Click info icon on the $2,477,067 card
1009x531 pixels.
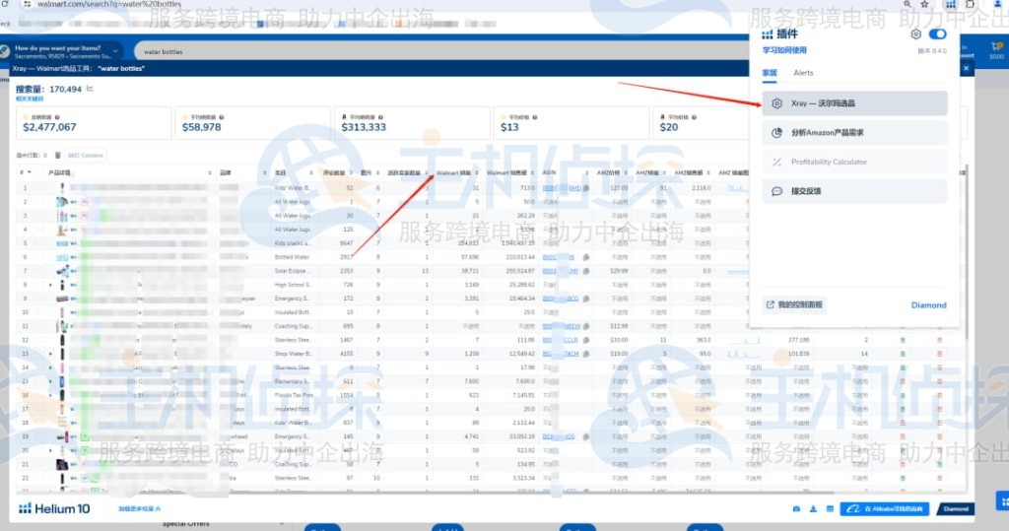[x=57, y=117]
